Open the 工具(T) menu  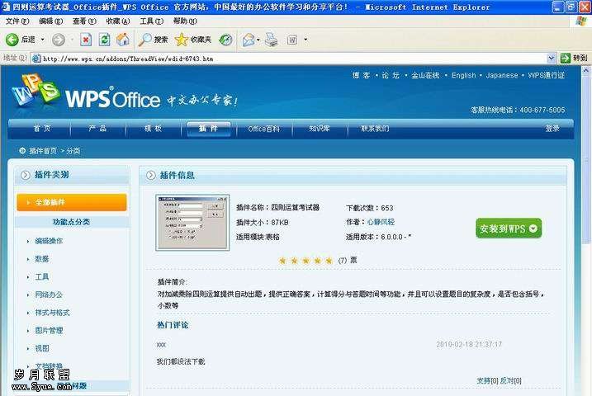coord(151,21)
